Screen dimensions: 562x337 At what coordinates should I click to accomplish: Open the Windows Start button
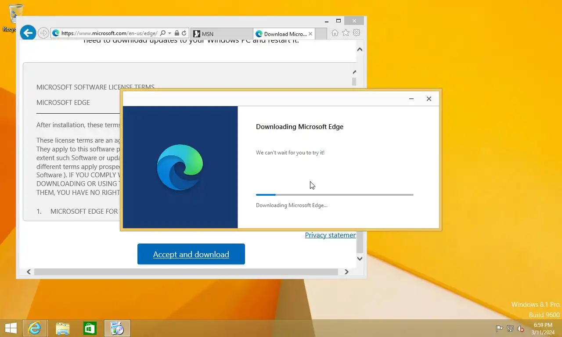pyautogui.click(x=11, y=328)
